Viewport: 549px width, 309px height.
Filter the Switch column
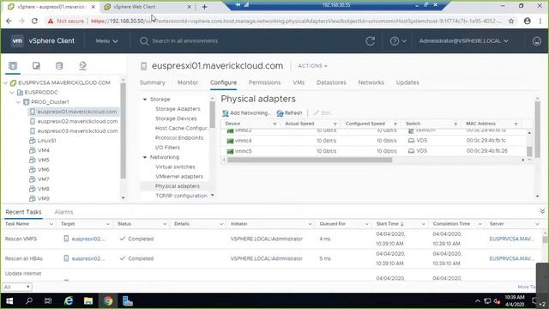(x=455, y=124)
